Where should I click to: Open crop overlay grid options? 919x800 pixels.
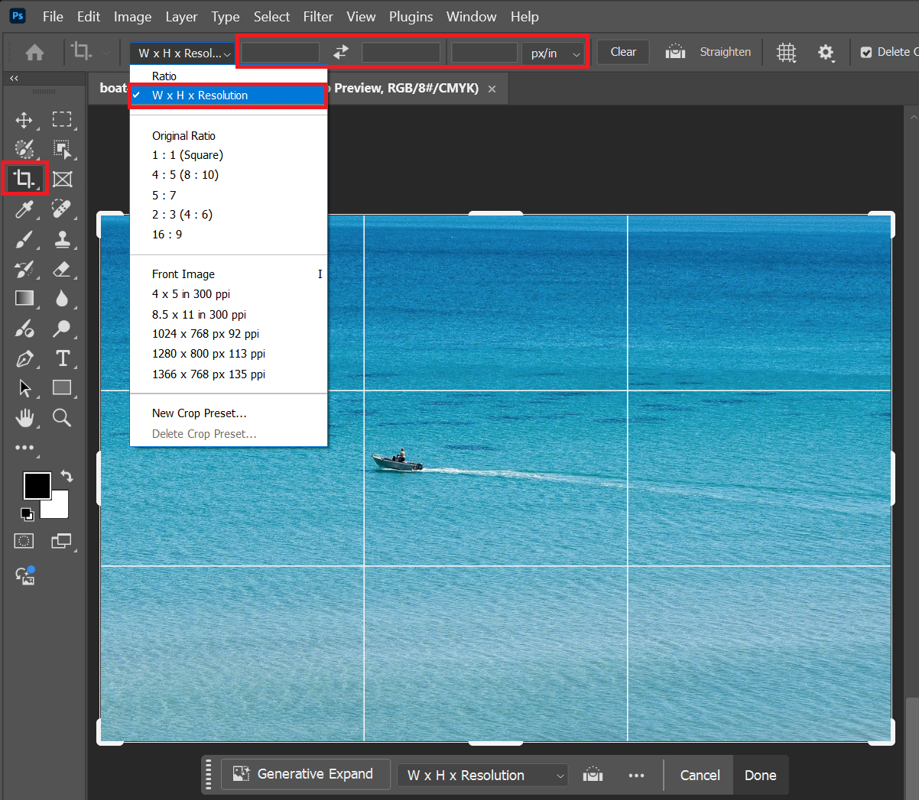tap(786, 52)
